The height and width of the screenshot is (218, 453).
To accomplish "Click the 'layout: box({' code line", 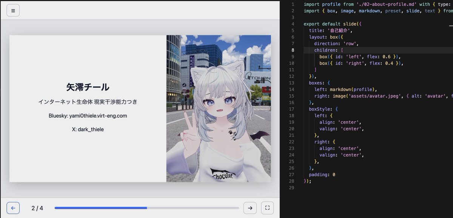I will [x=326, y=37].
